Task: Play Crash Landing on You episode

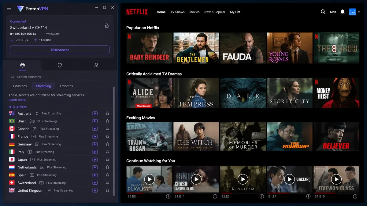Action: [196, 179]
